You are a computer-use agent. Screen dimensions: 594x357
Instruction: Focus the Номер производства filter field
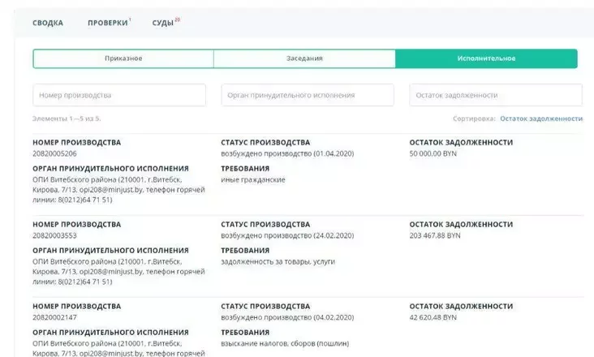[x=119, y=95]
